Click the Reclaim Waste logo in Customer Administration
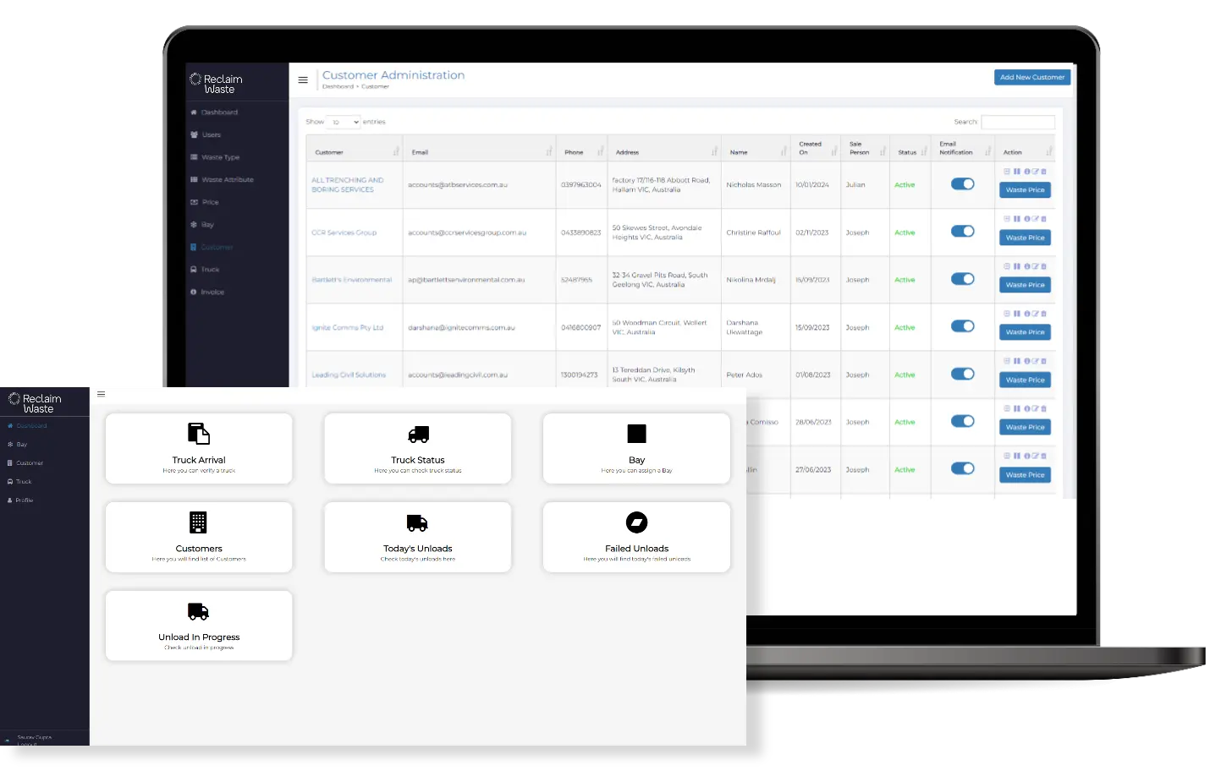1232x771 pixels. (x=216, y=83)
